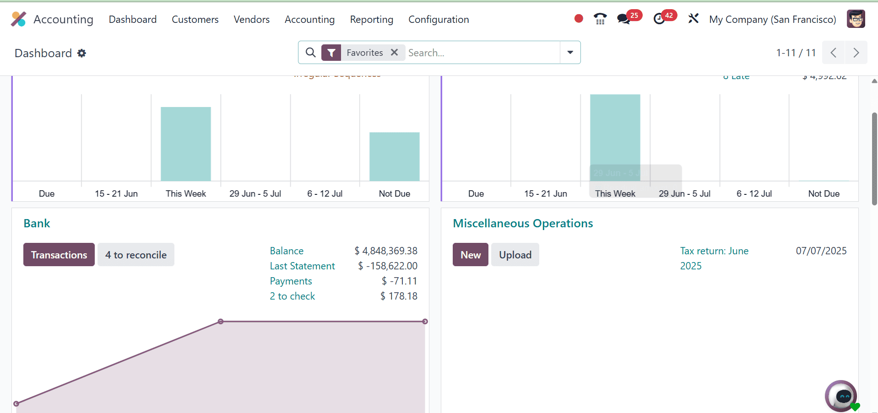
Task: Click the 4 to reconcile button
Action: 136,255
